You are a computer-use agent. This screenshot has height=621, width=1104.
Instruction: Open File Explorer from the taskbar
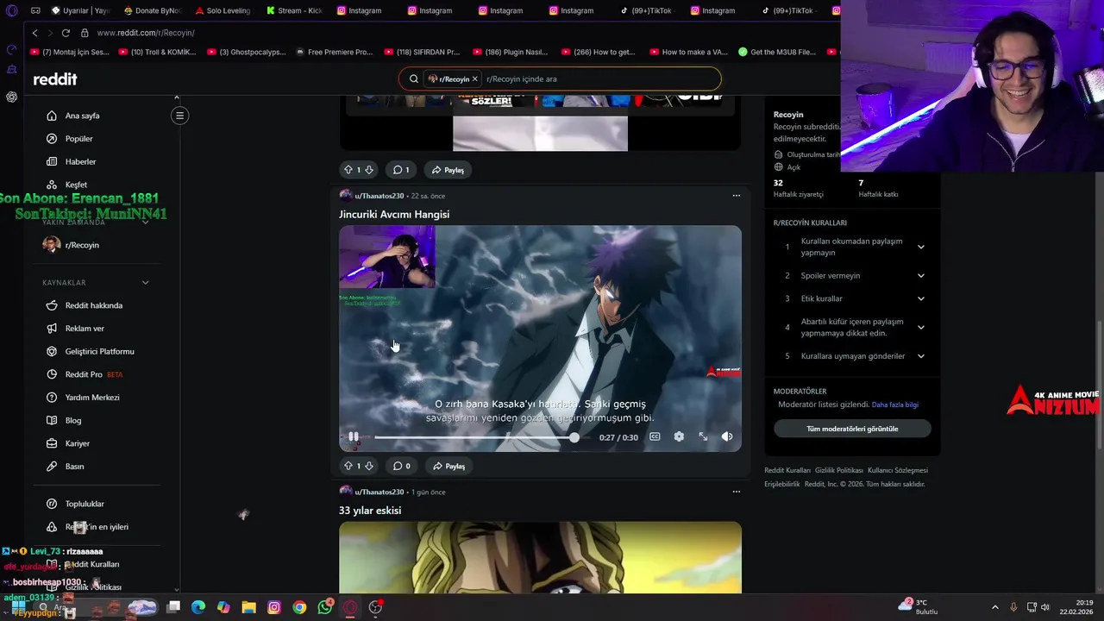tap(249, 607)
